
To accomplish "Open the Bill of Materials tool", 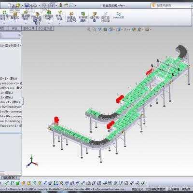I will [x=83, y=17].
